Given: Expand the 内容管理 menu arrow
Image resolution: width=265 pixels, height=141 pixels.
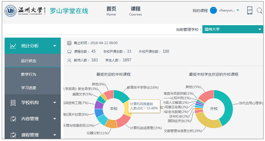Looking at the screenshot, I should click(x=54, y=119).
